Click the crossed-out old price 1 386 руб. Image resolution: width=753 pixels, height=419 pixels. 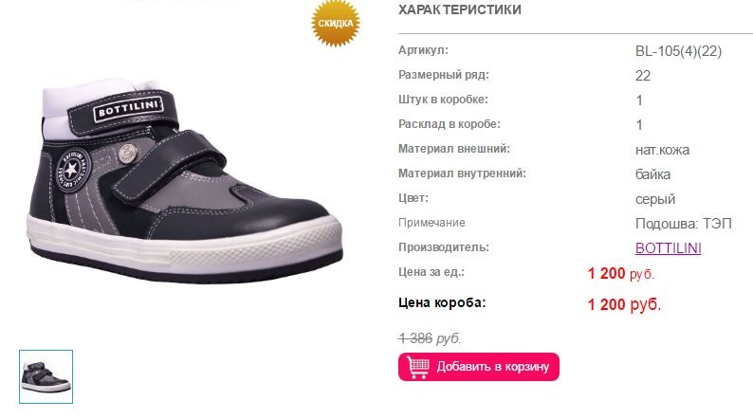pos(430,338)
